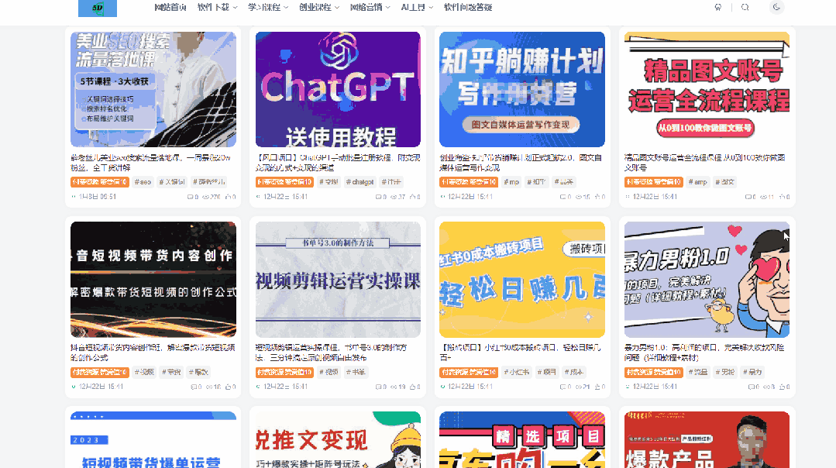Click comment icon on 精品图文账号 post
The width and height of the screenshot is (836, 468).
(750, 197)
